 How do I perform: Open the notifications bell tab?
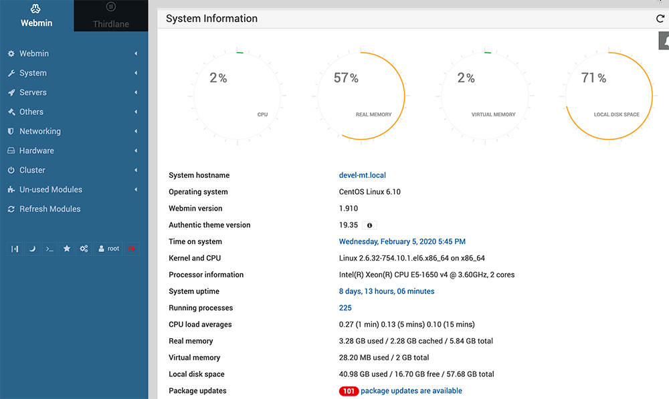[664, 41]
